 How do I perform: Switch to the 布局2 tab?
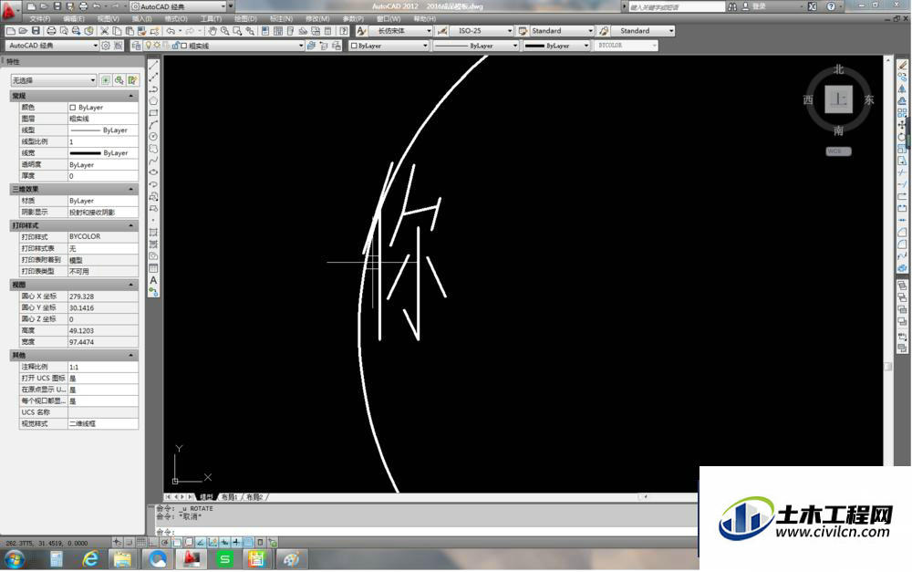click(254, 497)
